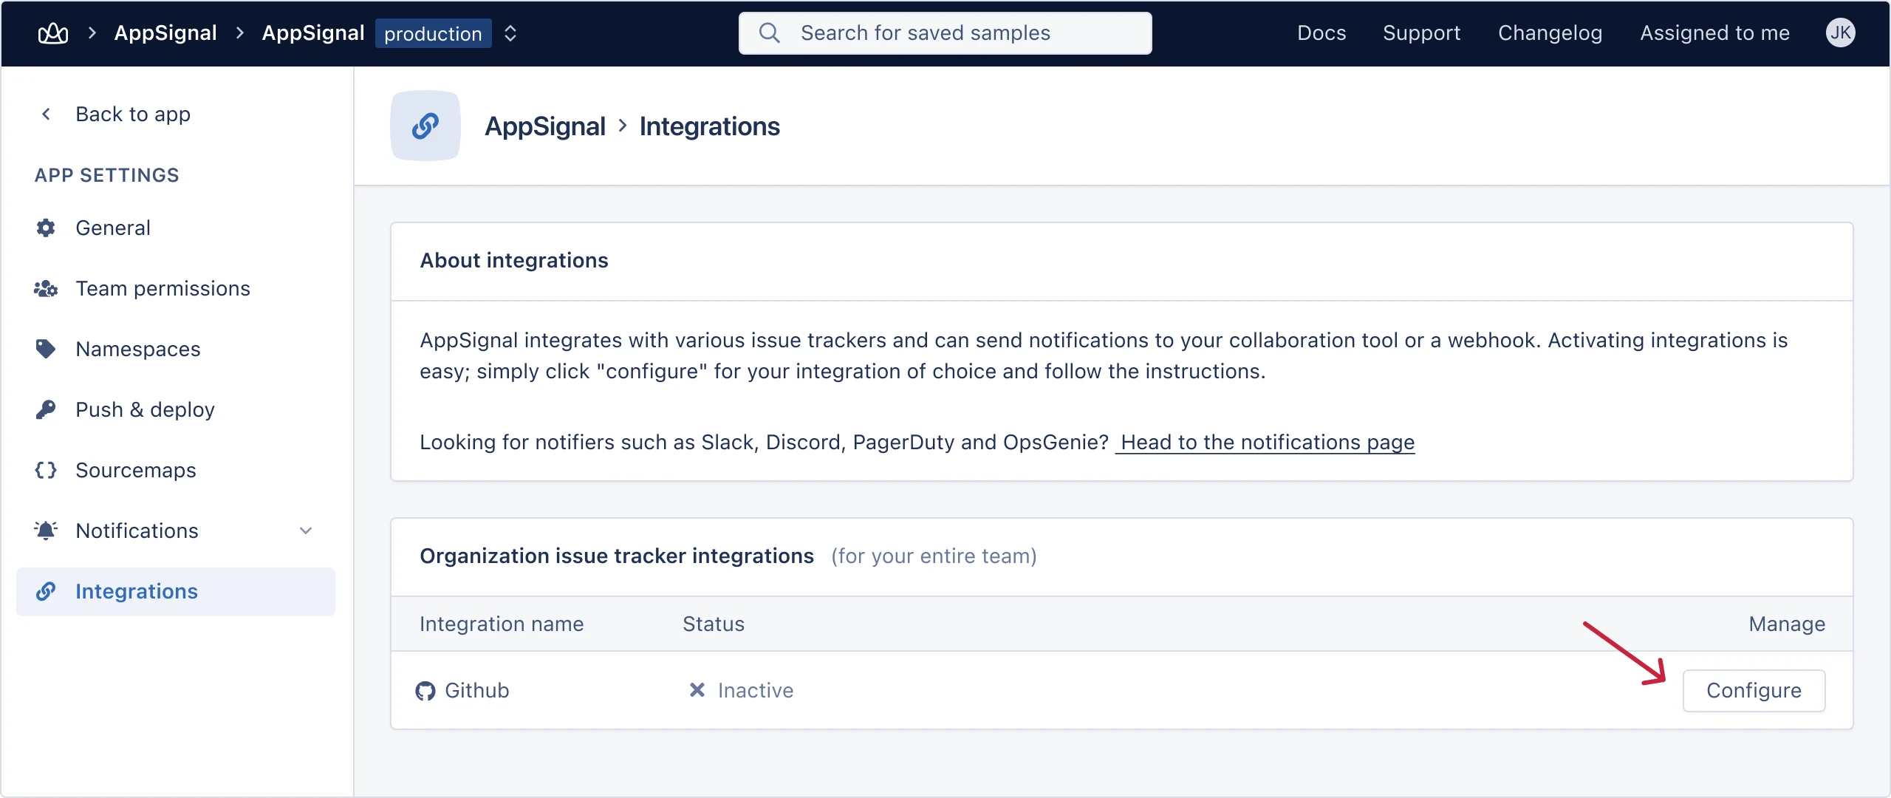Click AppSignal in the page heading breadcrumb
The image size is (1891, 798).
point(545,126)
